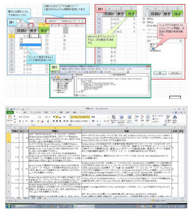
Task: Click the Merge and Center button
Action: pos(80,121)
